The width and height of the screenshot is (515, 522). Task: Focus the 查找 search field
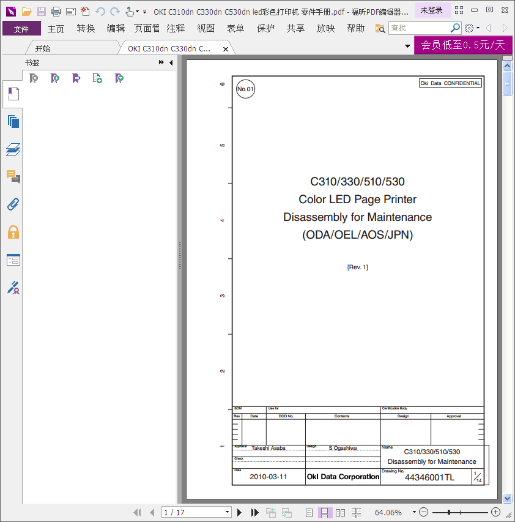pyautogui.click(x=419, y=28)
